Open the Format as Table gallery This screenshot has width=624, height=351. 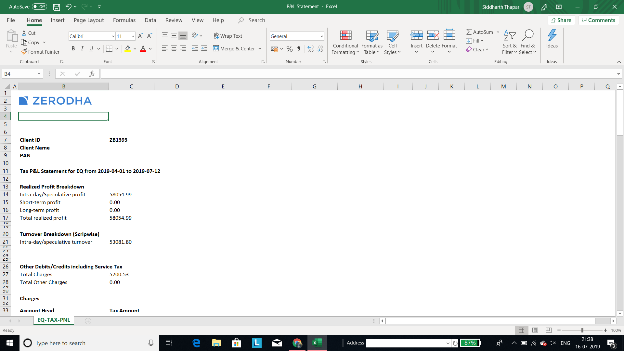click(372, 43)
